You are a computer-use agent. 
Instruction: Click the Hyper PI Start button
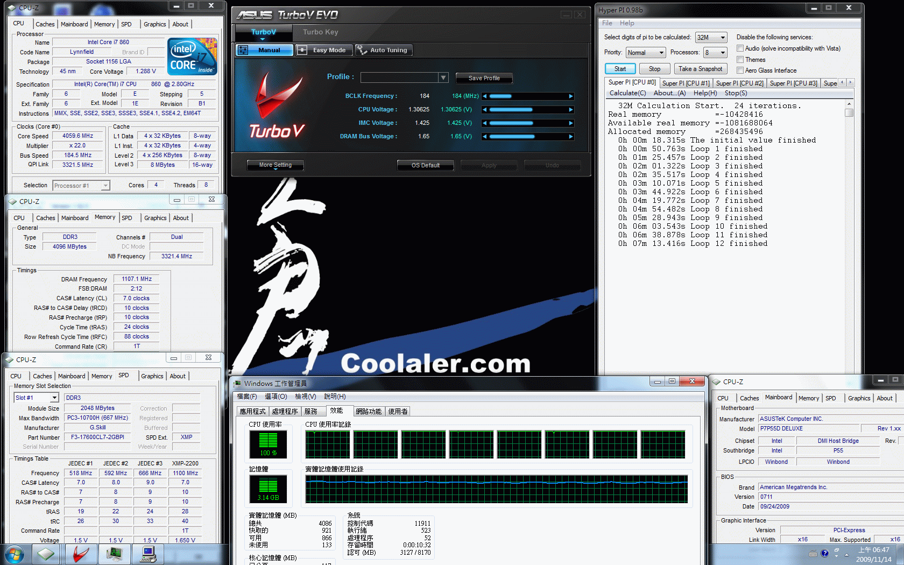[x=620, y=69]
